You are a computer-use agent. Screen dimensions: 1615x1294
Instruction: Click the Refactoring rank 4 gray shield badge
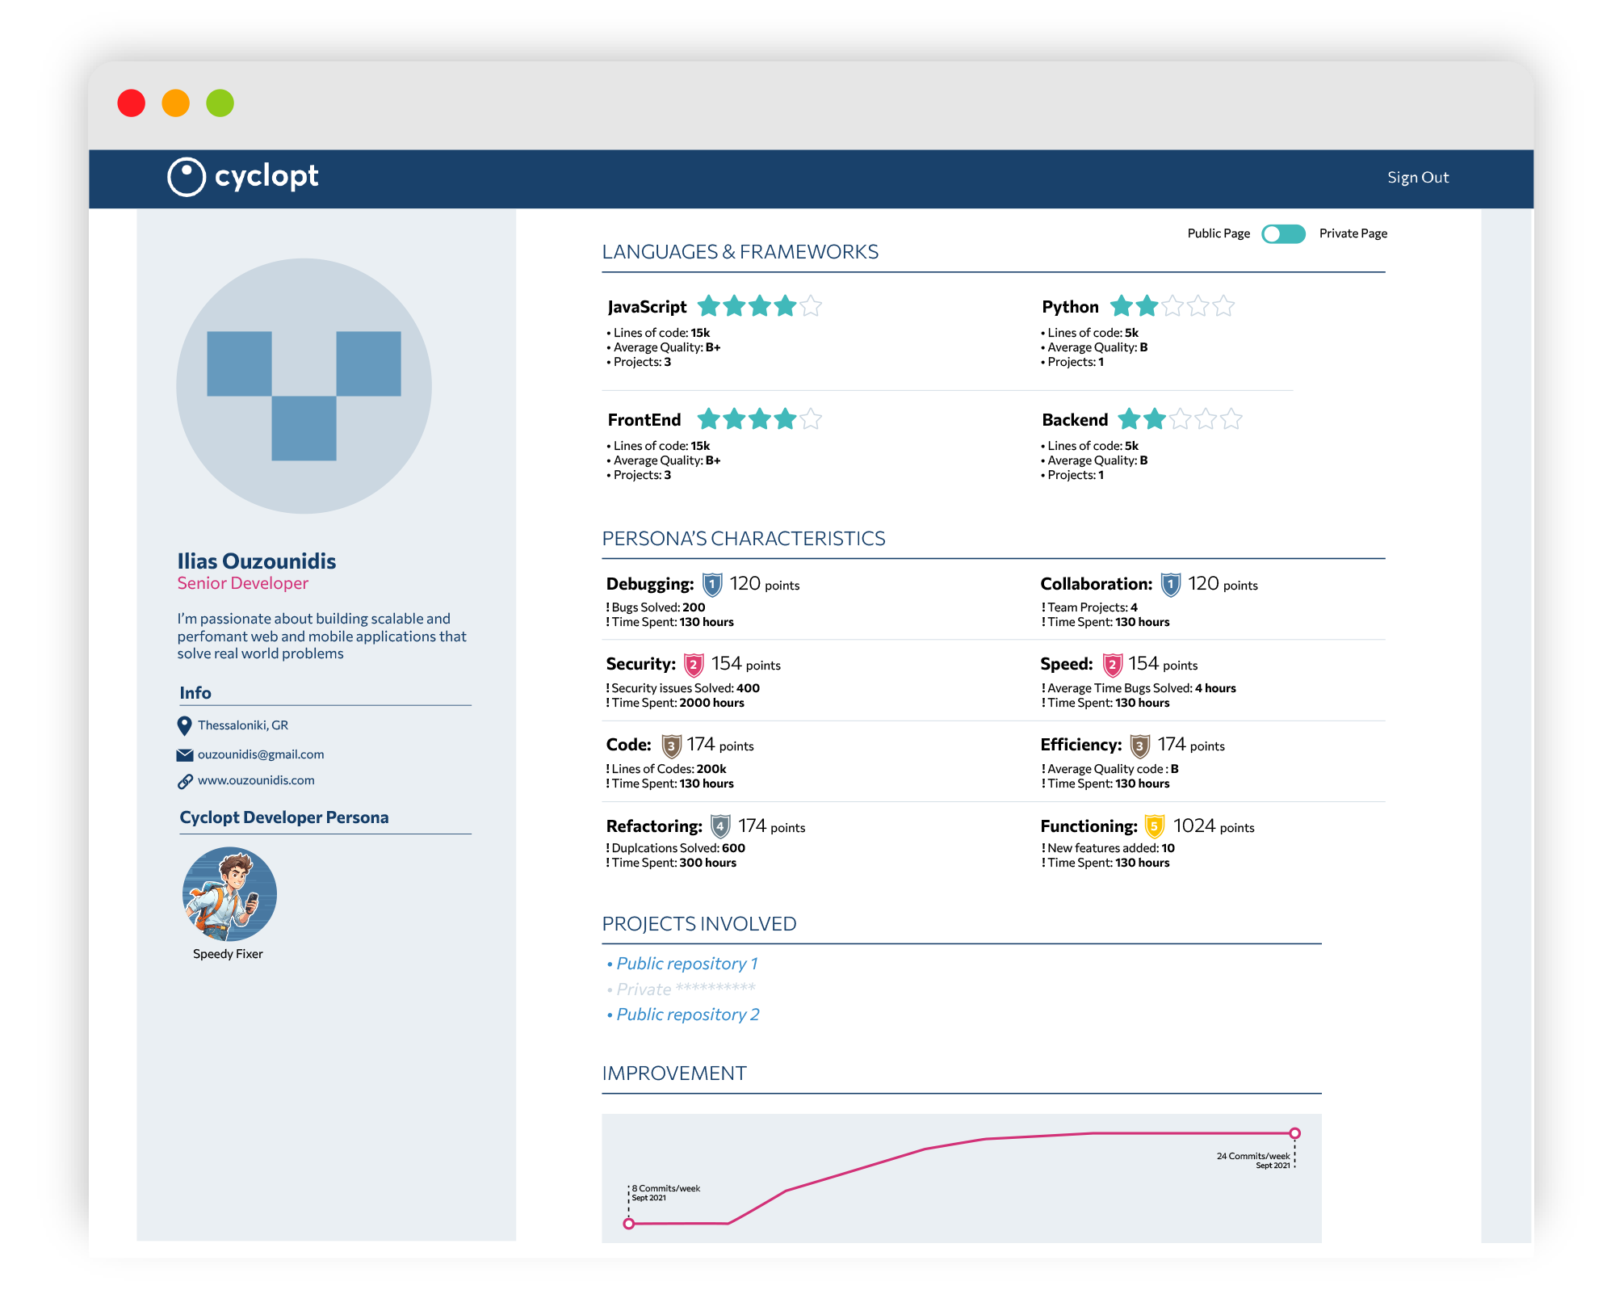(x=720, y=826)
